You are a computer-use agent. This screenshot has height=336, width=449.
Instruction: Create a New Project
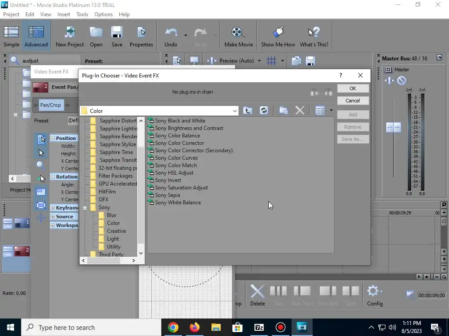tap(70, 36)
